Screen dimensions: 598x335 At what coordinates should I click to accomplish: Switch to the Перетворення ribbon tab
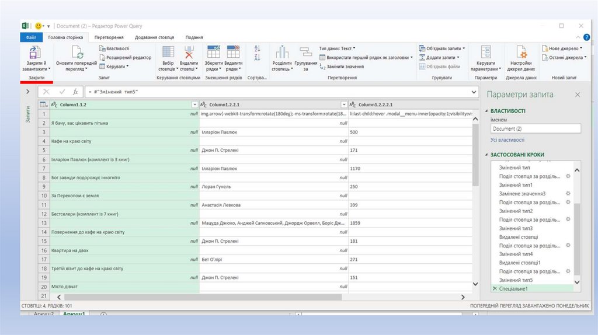pos(109,37)
